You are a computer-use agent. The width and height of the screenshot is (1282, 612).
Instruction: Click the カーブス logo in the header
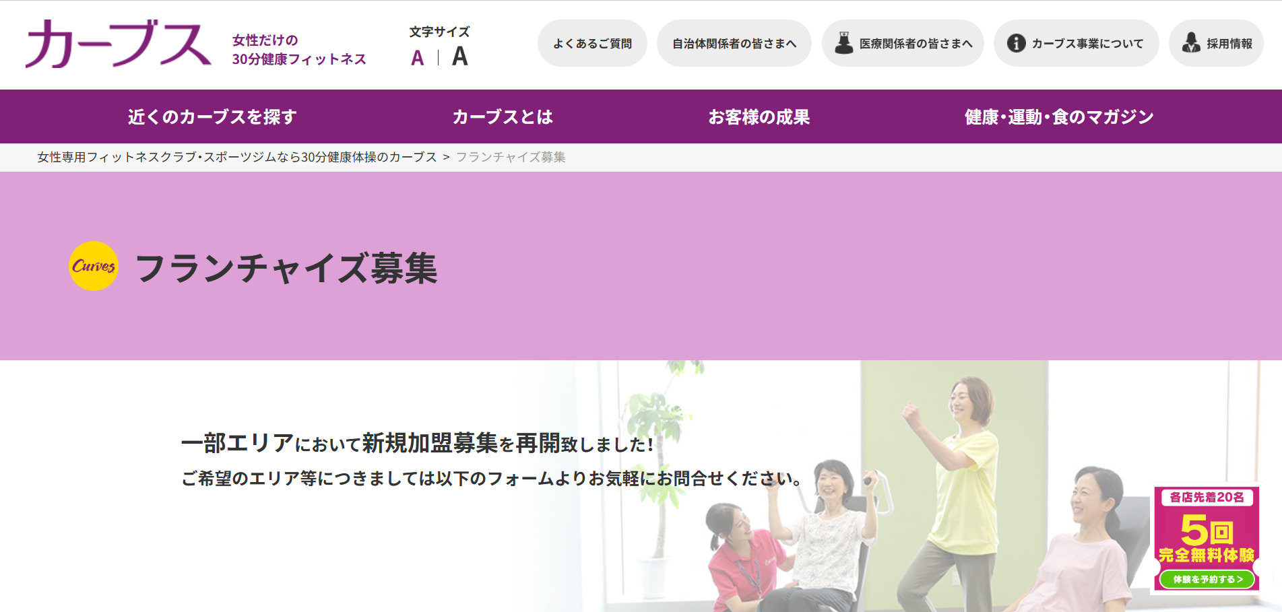pos(118,44)
